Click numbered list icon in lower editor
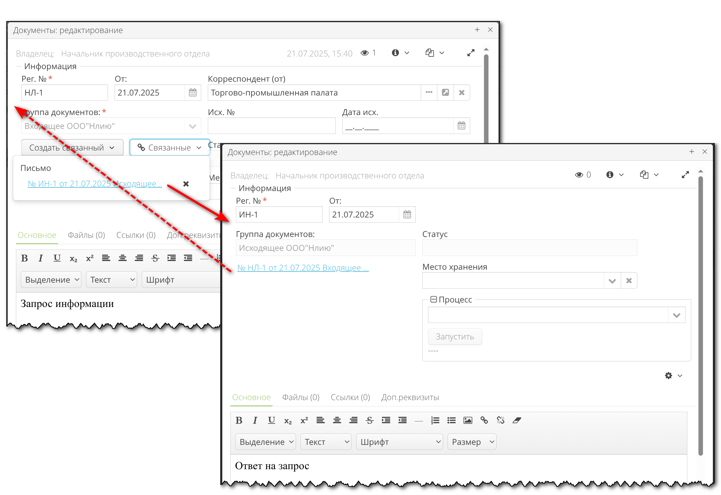 [x=435, y=420]
